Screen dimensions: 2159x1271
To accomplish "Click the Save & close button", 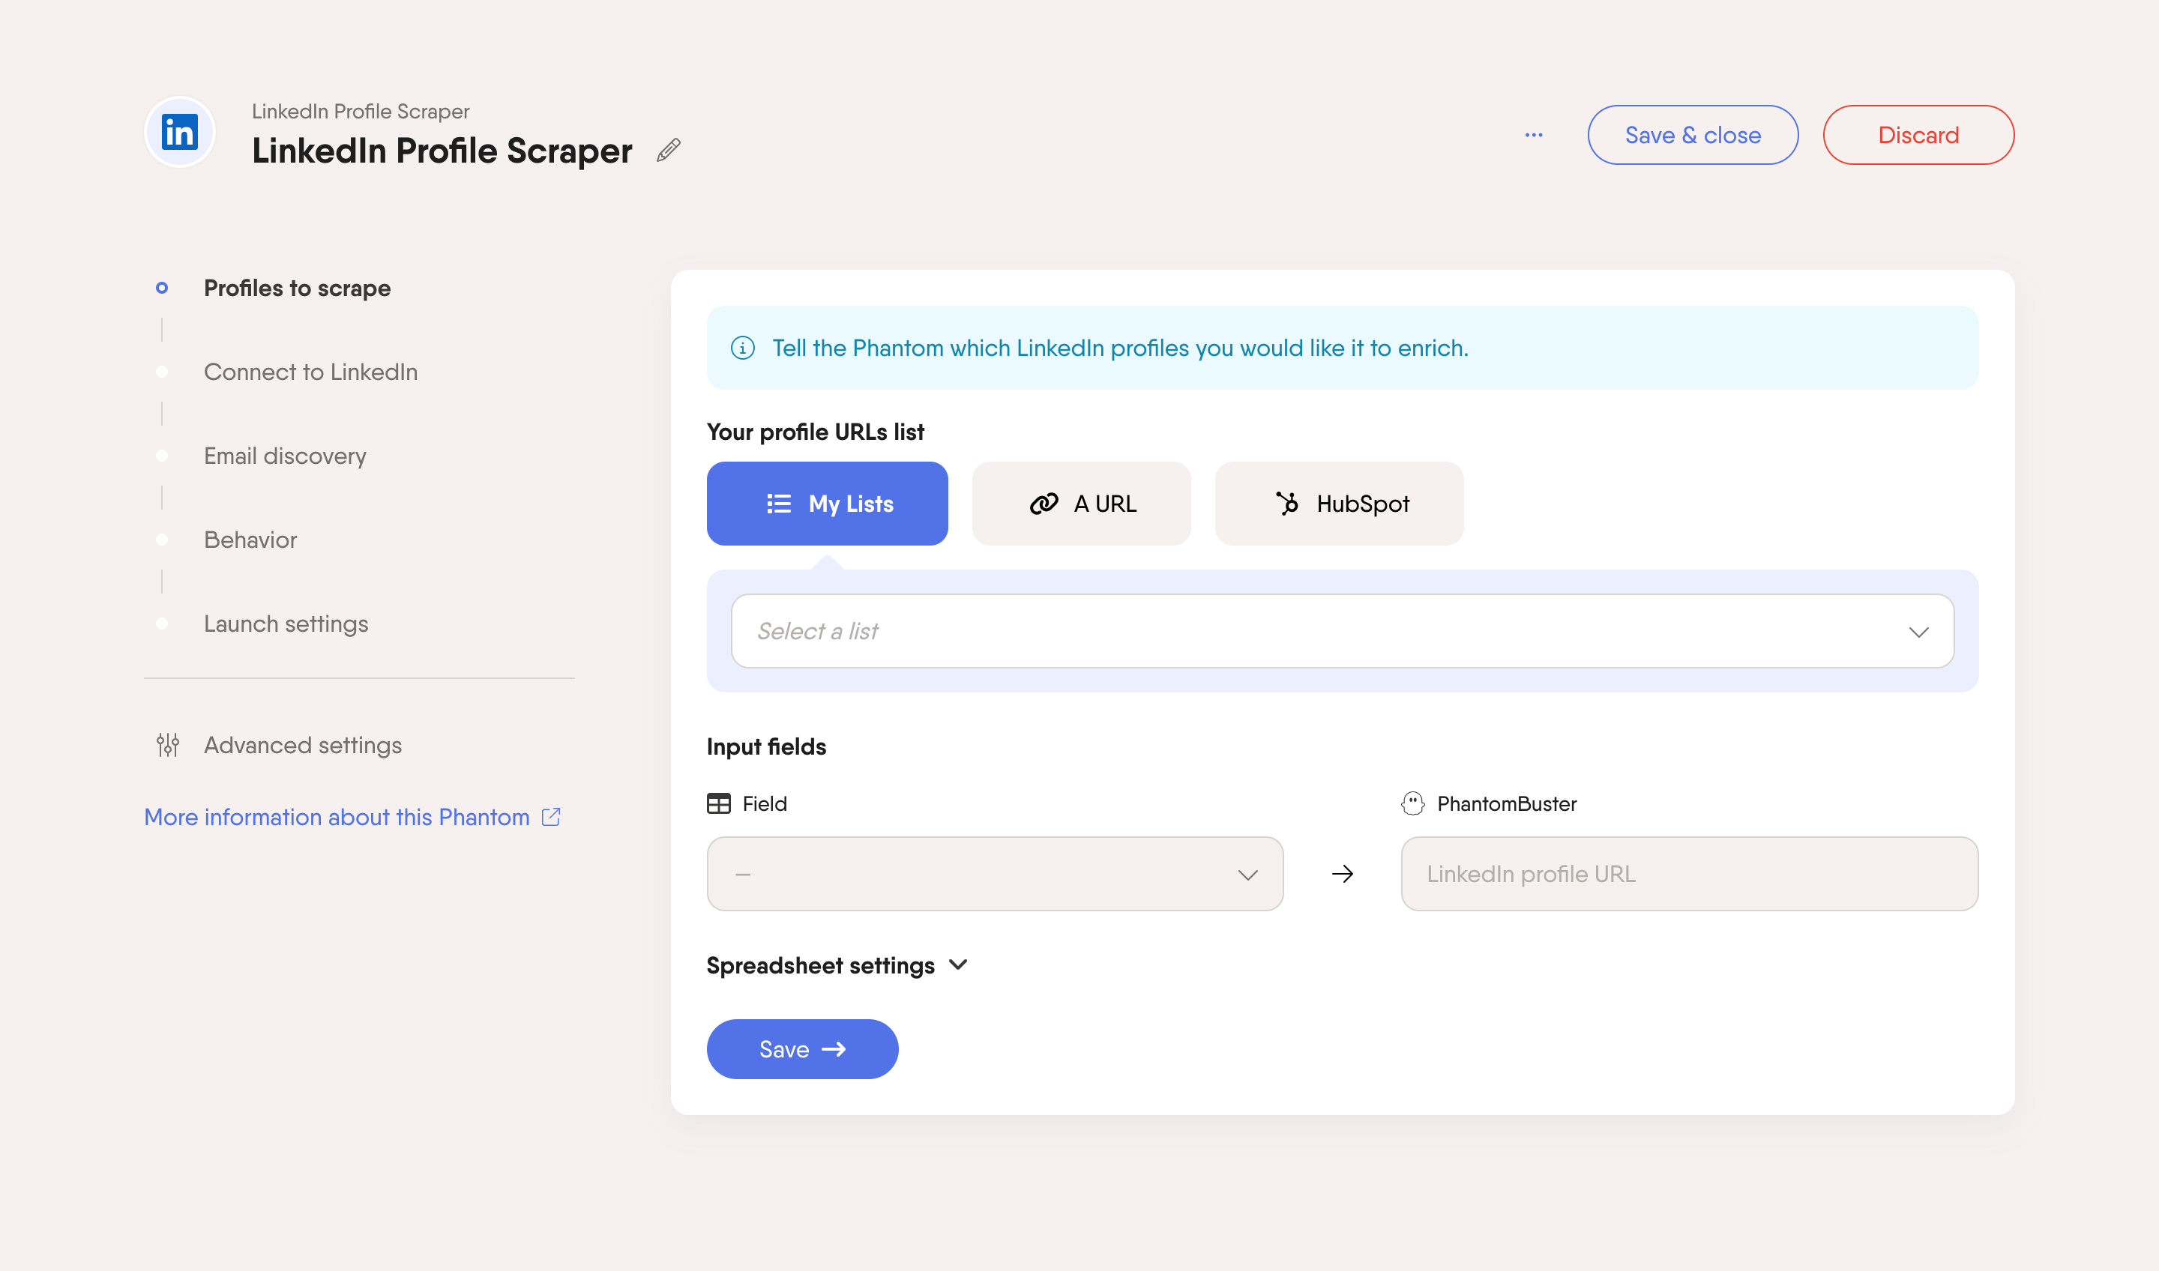I will pos(1693,136).
